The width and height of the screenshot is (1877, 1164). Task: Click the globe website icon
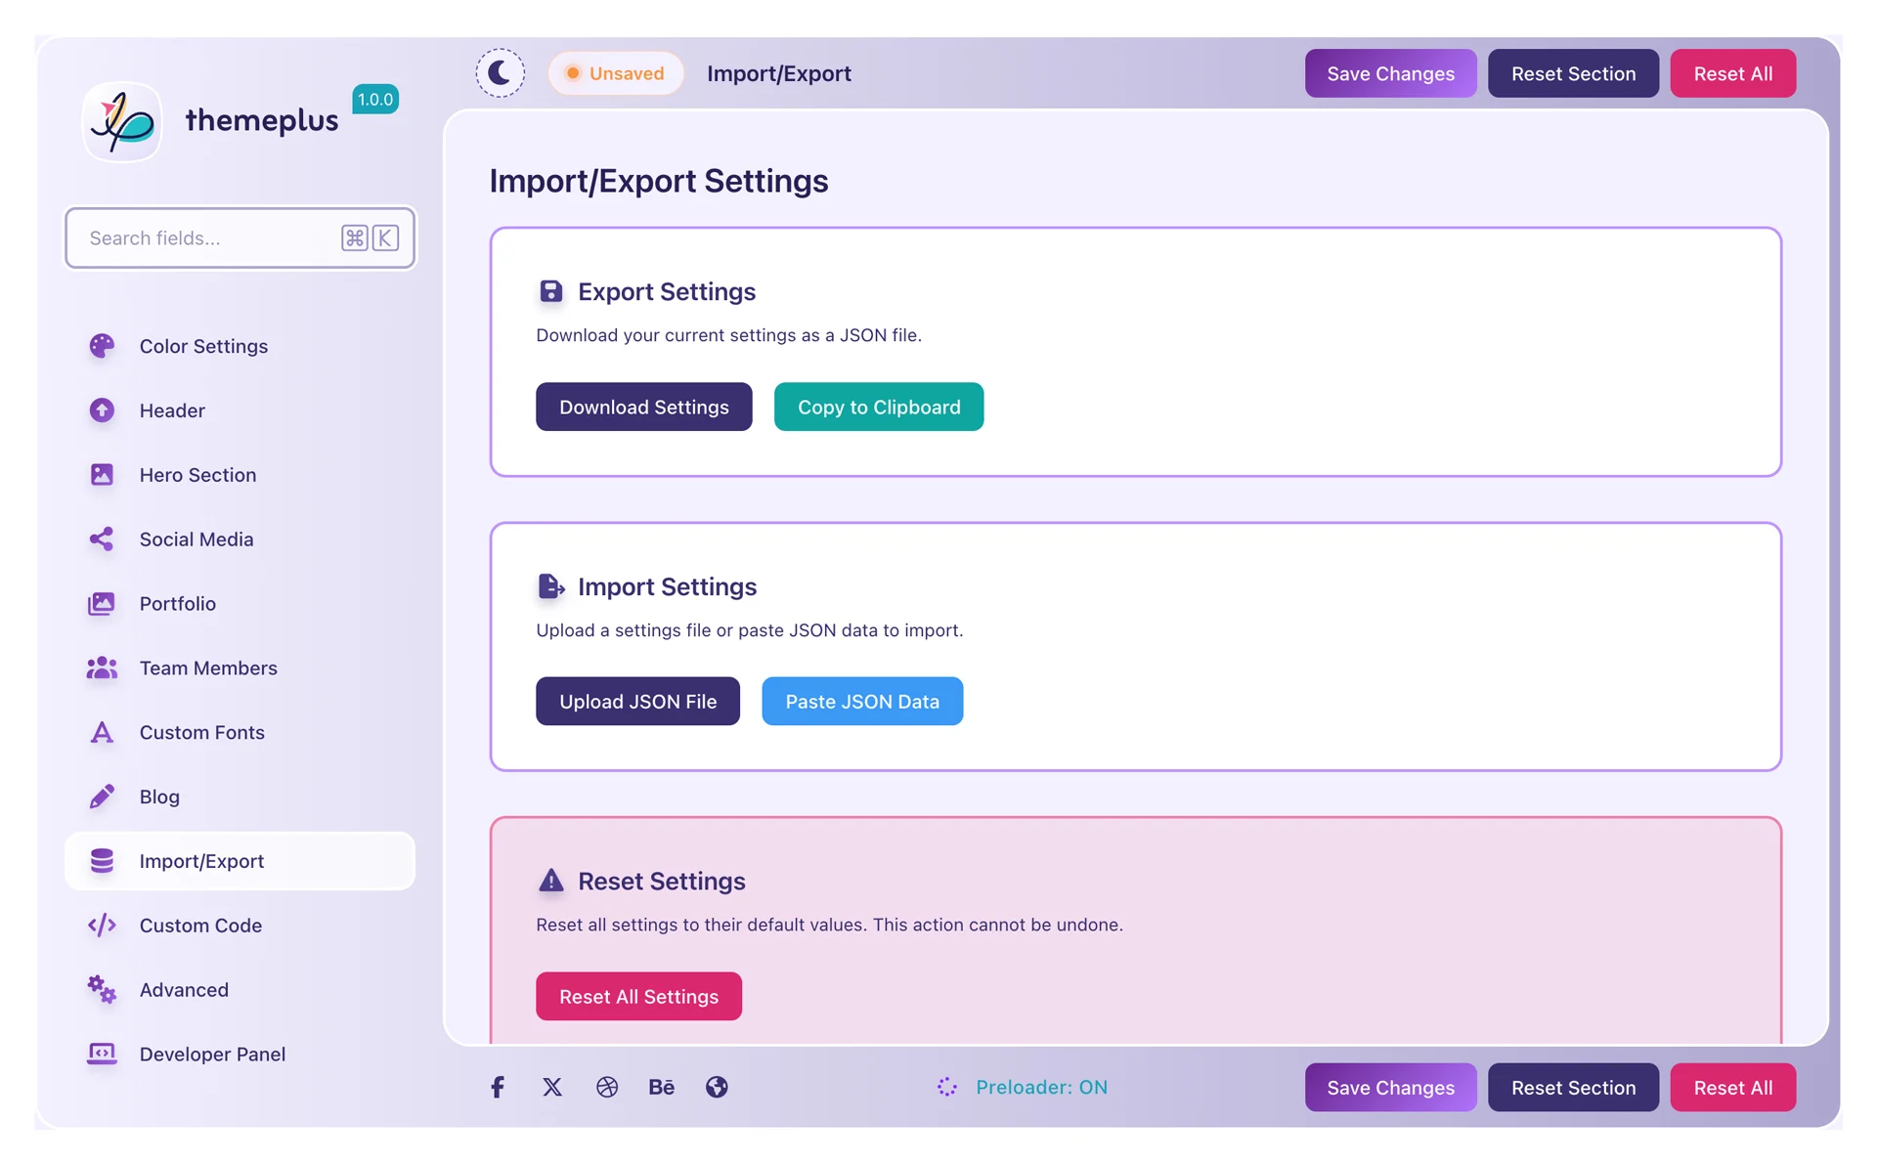pyautogui.click(x=717, y=1087)
